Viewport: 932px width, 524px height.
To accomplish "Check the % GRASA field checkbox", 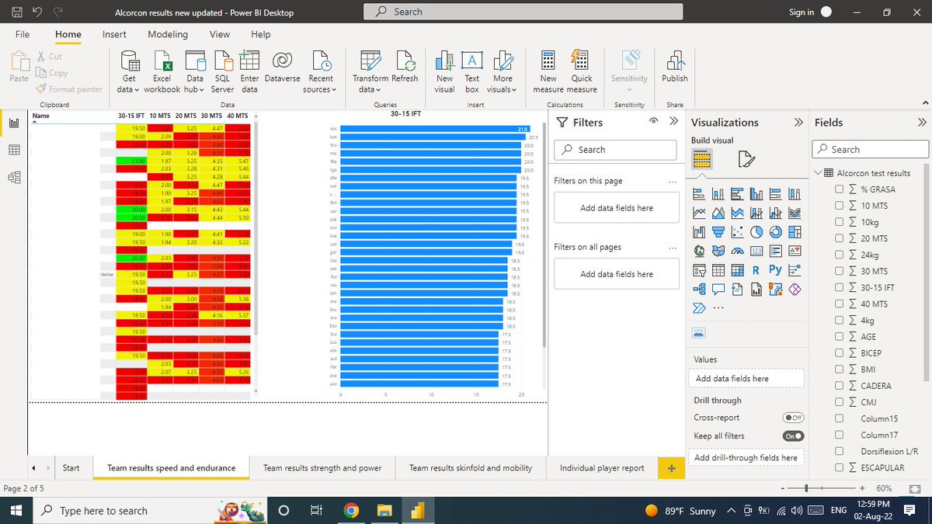I will (x=838, y=189).
